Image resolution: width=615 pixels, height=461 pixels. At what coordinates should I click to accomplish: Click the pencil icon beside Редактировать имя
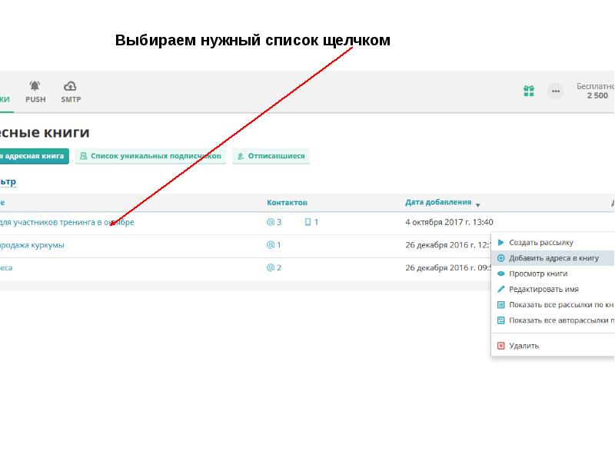501,288
